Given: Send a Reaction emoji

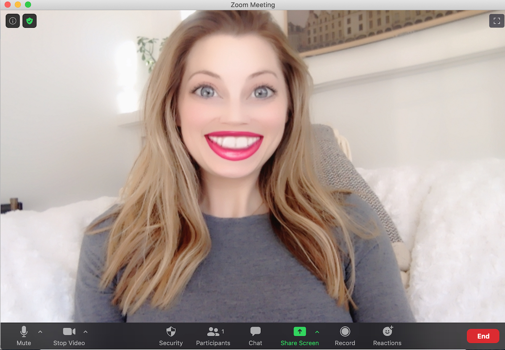Looking at the screenshot, I should [x=387, y=335].
